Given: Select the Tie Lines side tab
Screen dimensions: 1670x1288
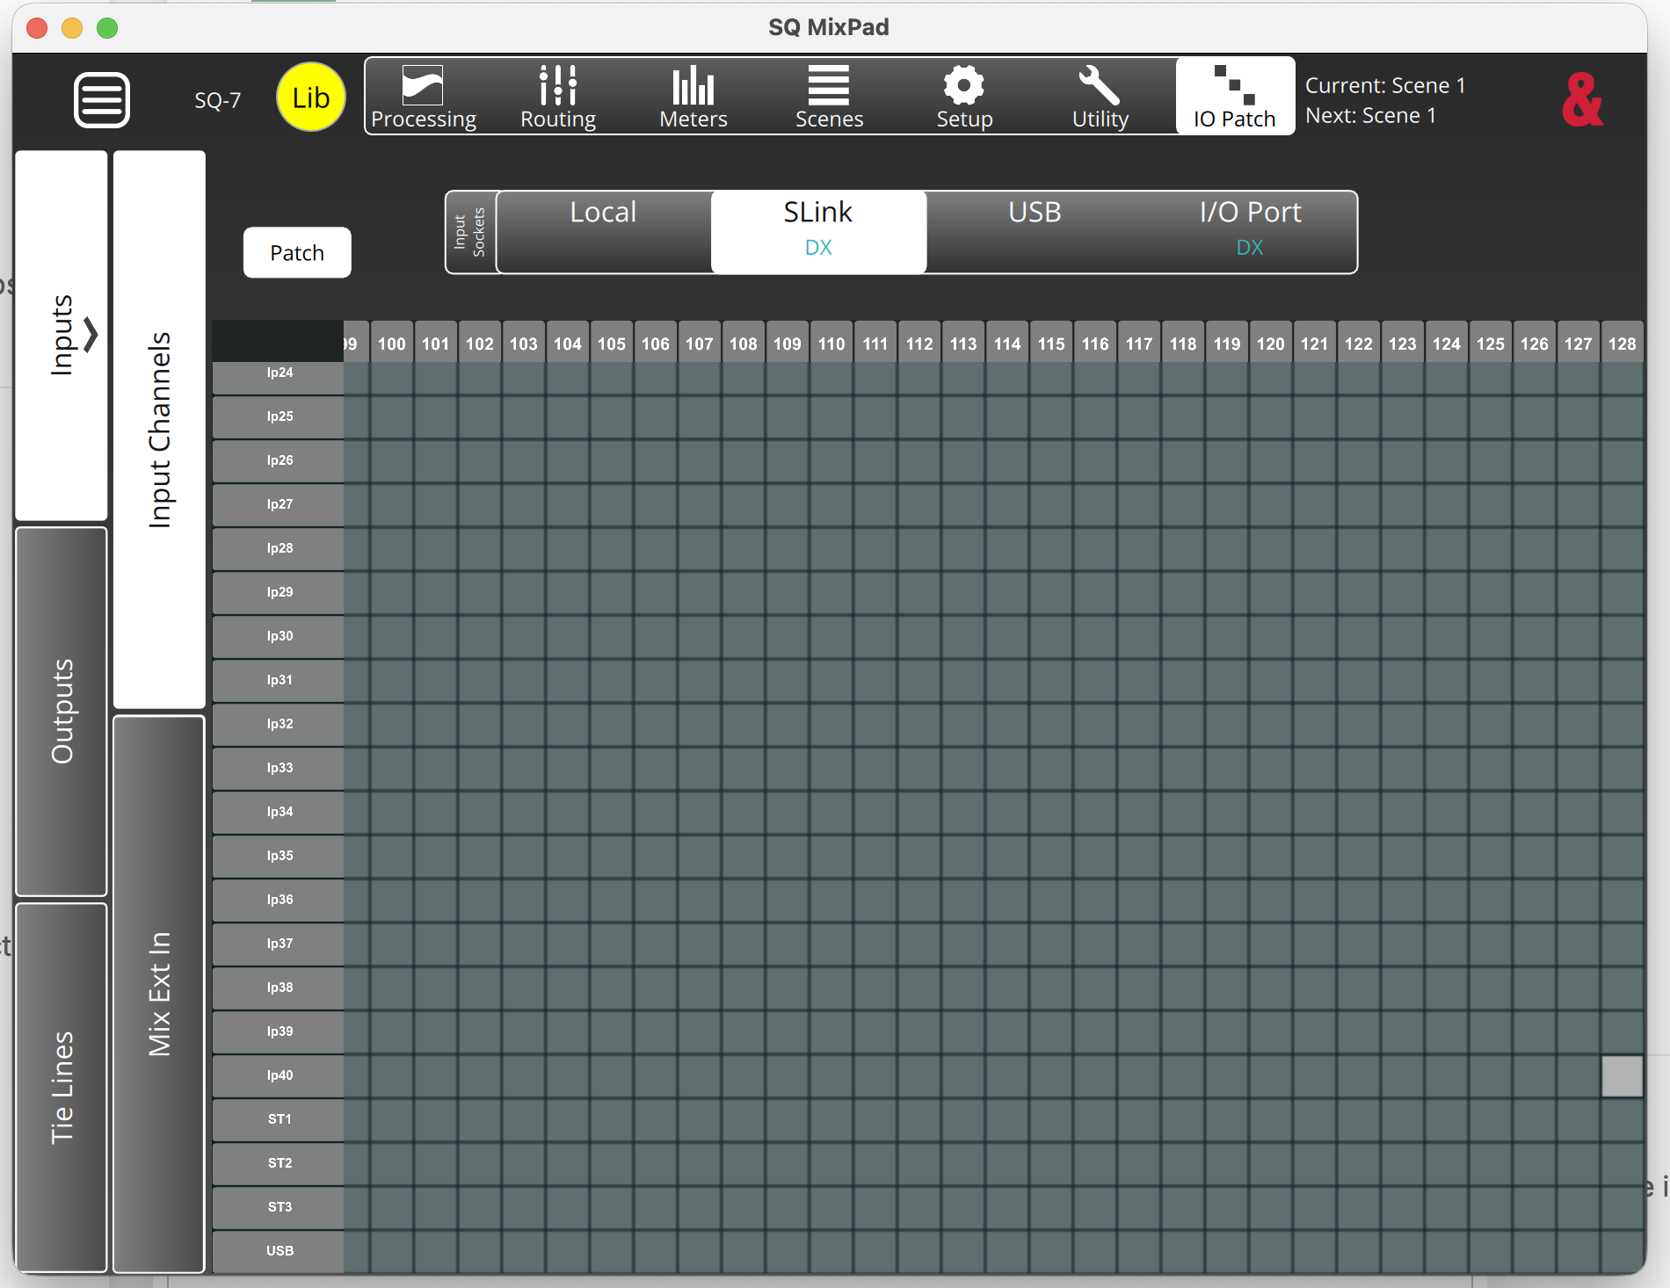Looking at the screenshot, I should [x=62, y=1088].
